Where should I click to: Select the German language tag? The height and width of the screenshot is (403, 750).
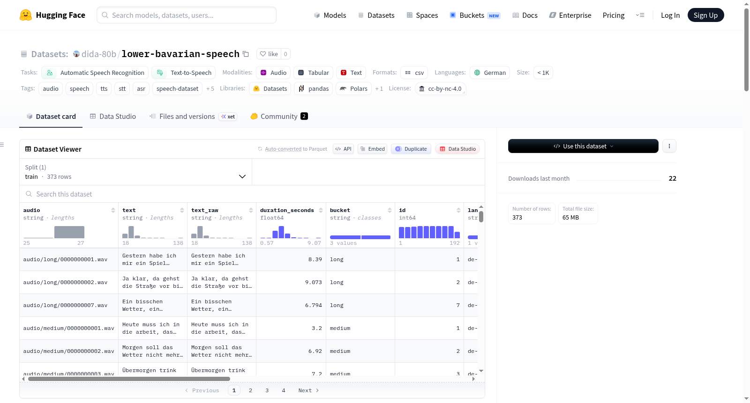tap(490, 73)
